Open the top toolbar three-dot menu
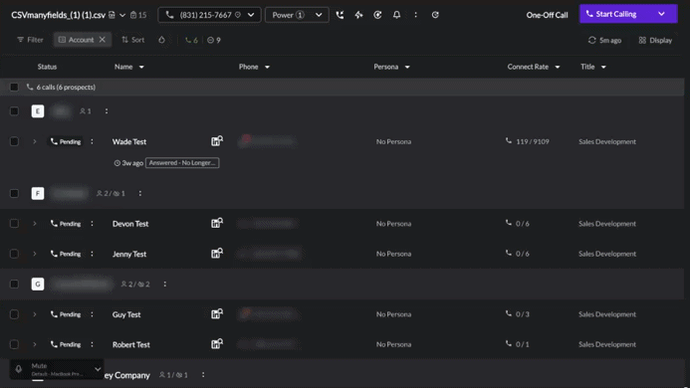Screen dimensions: 690x388 (x=415, y=15)
